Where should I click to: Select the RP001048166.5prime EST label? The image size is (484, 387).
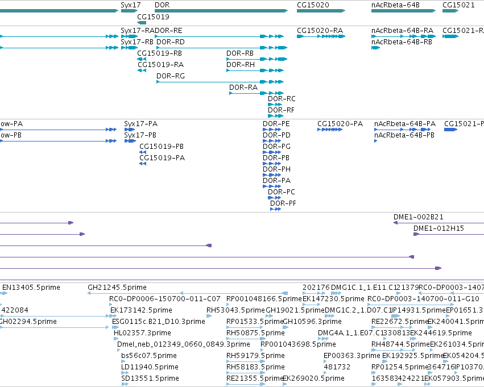coord(264,299)
